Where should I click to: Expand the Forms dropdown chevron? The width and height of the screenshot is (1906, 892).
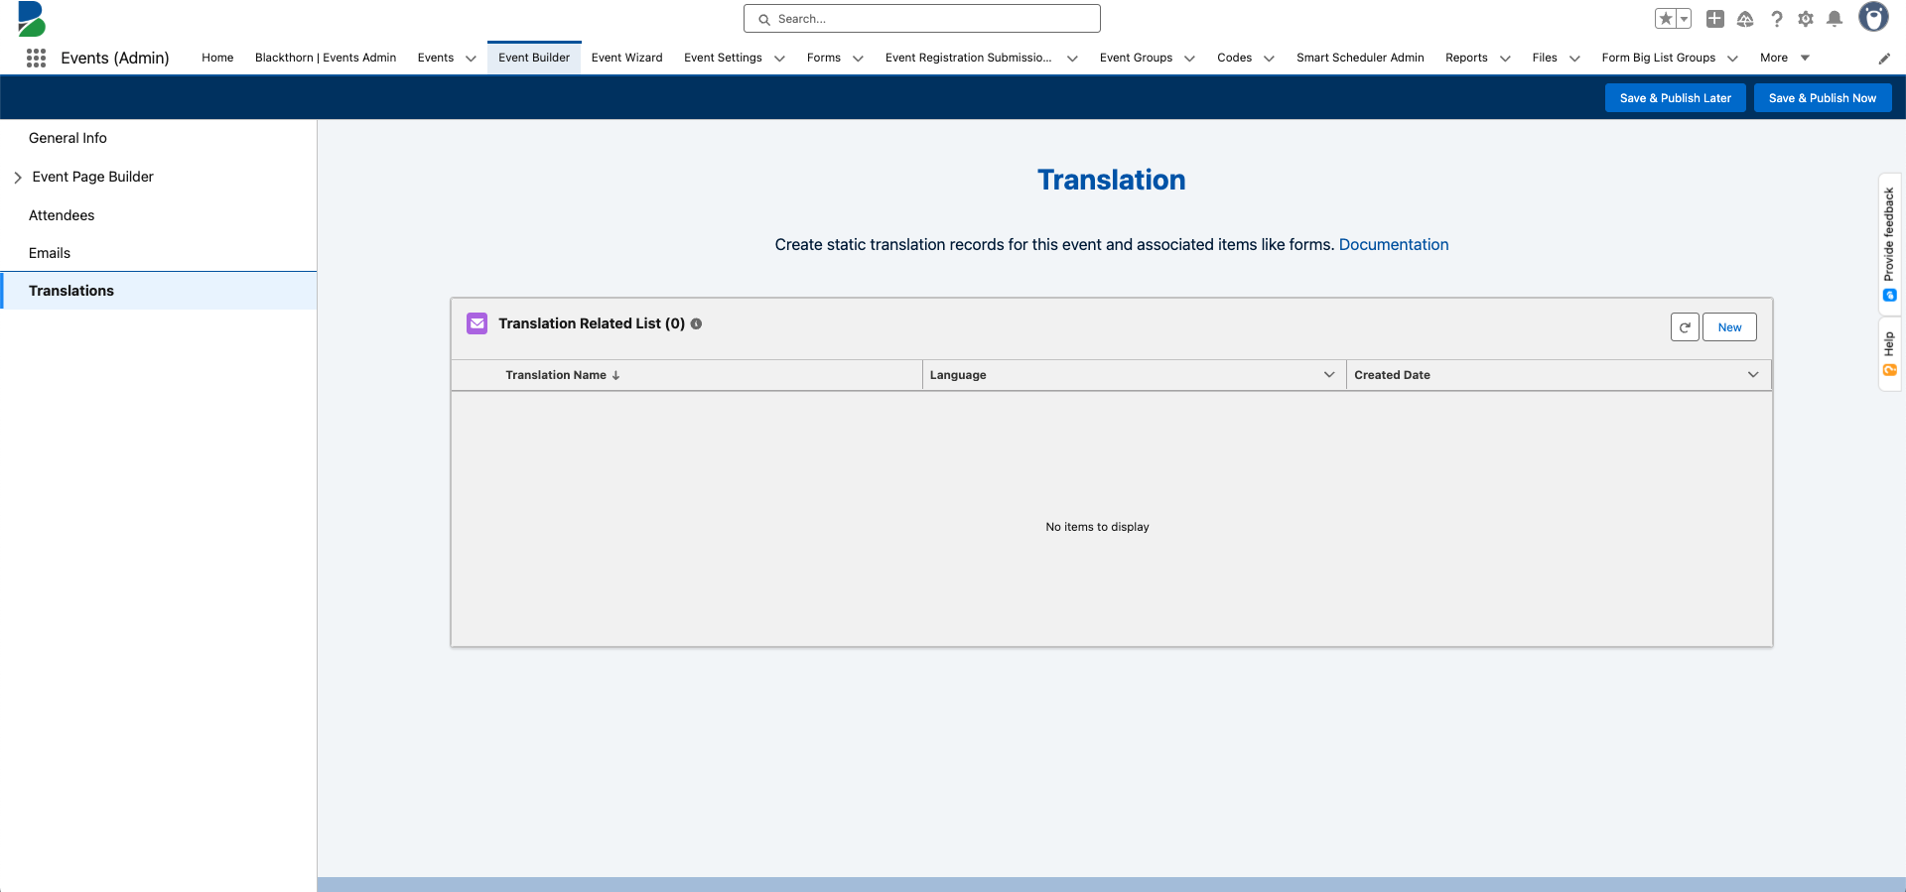[x=858, y=59]
